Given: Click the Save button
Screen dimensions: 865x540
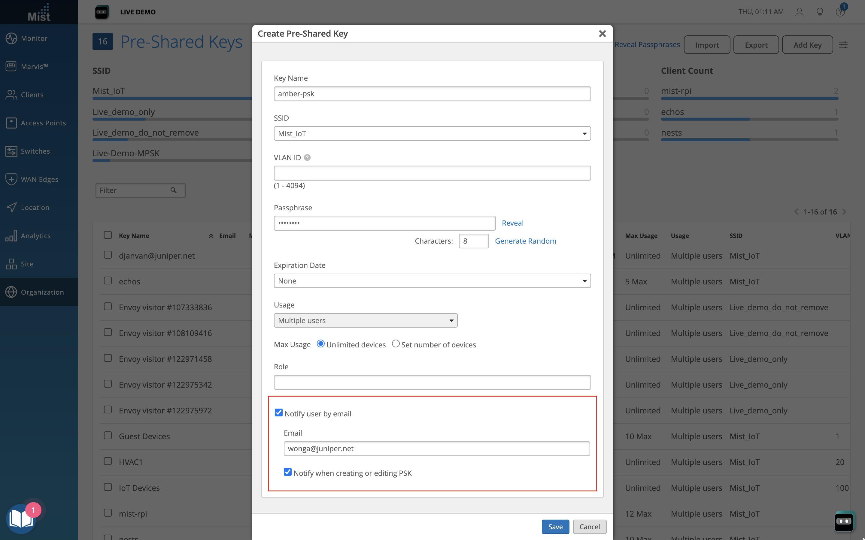Looking at the screenshot, I should 555,527.
